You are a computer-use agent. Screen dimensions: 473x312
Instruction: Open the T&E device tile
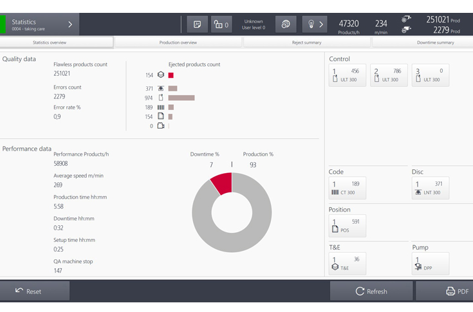point(347,263)
